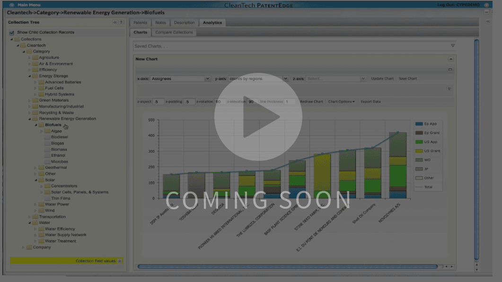The width and height of the screenshot is (502, 282).
Task: Click the line thickness input field
Action: [290, 102]
